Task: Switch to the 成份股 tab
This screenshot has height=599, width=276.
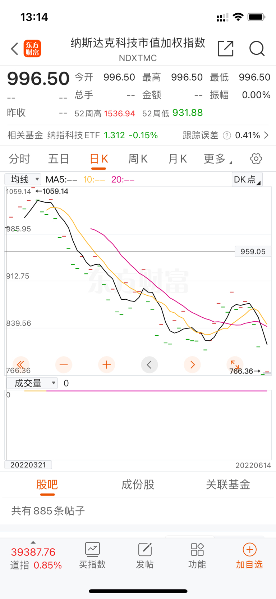Action: click(x=138, y=484)
